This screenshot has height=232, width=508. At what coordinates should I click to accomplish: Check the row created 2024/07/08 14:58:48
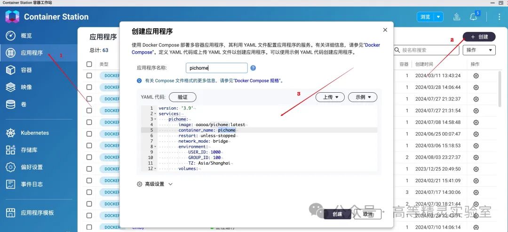89,122
